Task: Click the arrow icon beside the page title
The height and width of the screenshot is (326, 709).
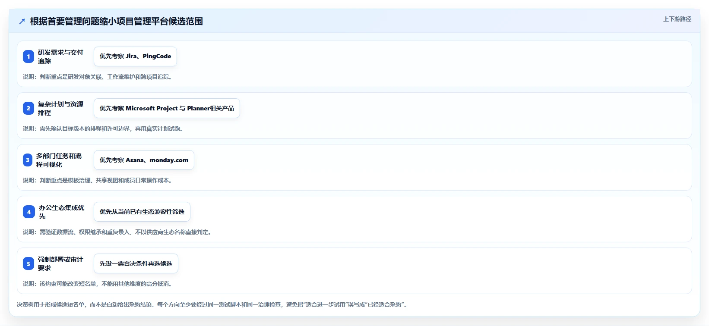Action: pyautogui.click(x=22, y=22)
